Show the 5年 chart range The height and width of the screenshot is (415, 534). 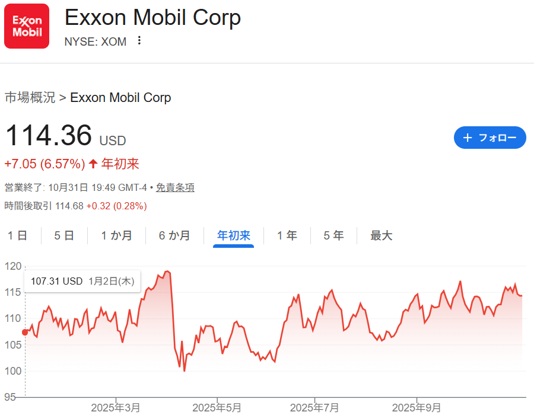(333, 236)
